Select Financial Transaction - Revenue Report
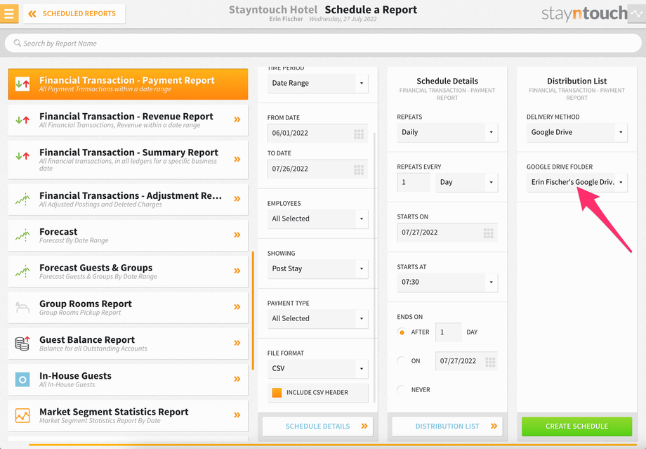This screenshot has height=449, width=646. pos(128,120)
